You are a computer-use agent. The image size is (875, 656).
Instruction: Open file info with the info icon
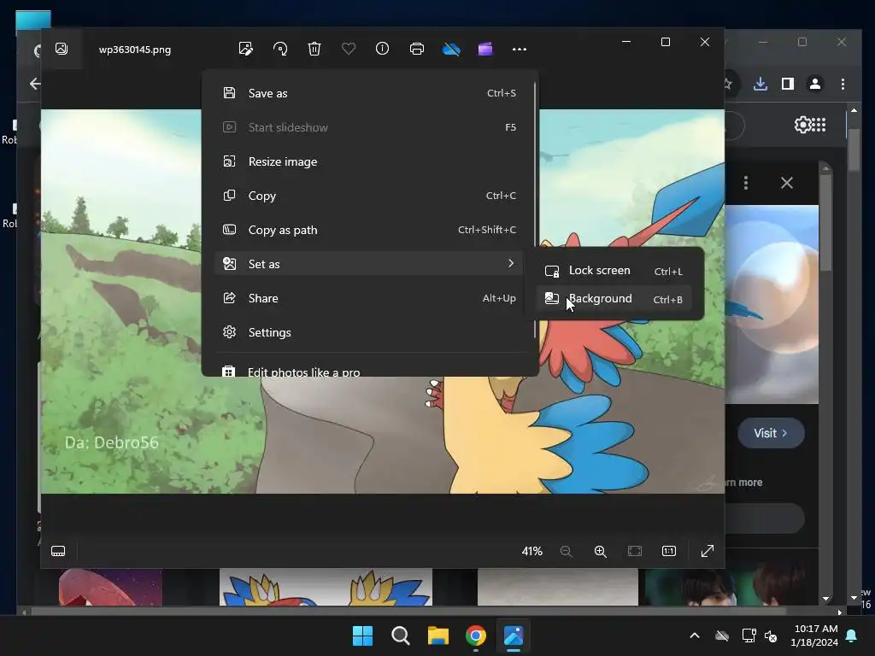[382, 49]
